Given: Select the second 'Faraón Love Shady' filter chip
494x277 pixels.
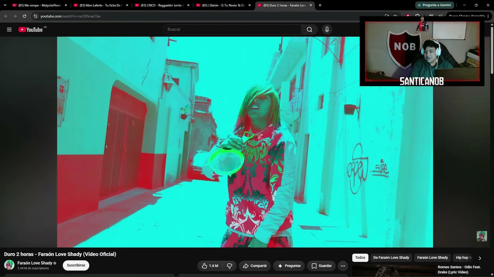Looking at the screenshot, I should point(432,258).
